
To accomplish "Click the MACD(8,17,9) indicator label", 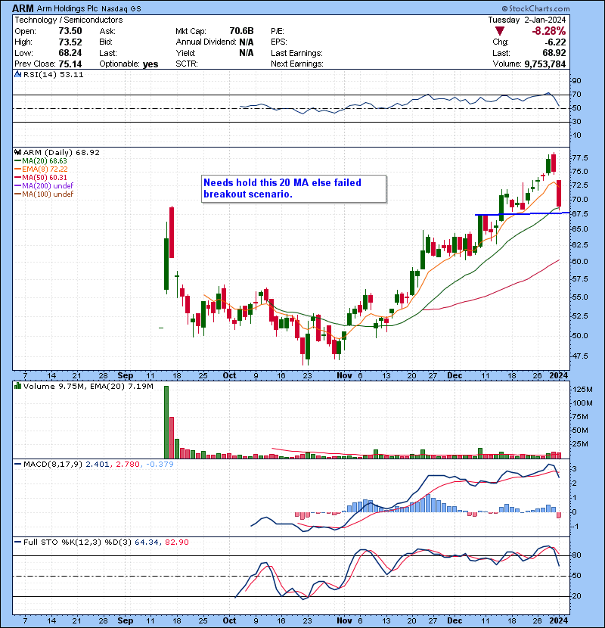I will (x=53, y=465).
